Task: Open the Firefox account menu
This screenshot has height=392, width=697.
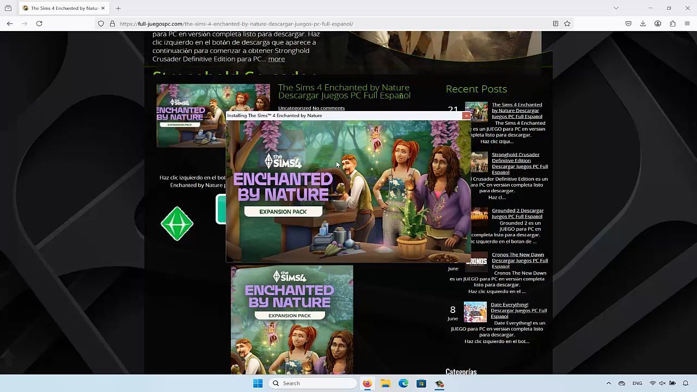Action: point(658,23)
